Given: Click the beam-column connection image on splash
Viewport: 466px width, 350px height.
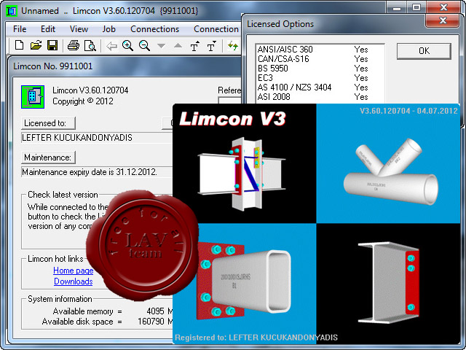Looking at the screenshot, I should point(241,174).
